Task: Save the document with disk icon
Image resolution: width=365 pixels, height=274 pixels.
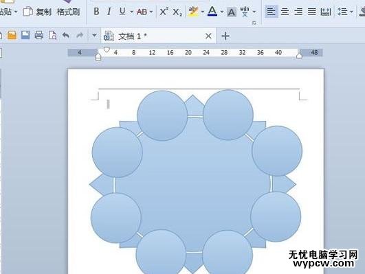Action: point(25,35)
